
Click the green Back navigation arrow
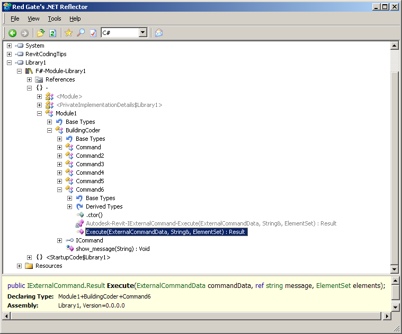click(x=12, y=33)
